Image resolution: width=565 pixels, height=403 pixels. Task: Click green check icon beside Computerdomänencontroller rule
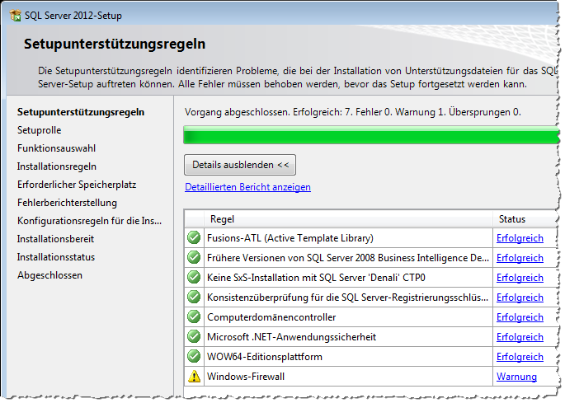[x=195, y=317]
